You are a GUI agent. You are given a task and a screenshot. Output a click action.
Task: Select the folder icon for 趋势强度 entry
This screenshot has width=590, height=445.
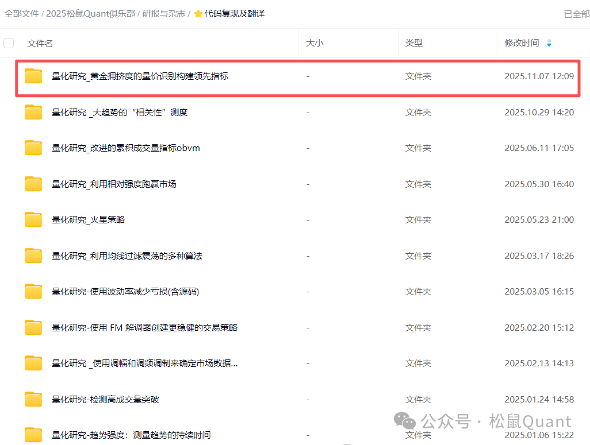tap(33, 434)
